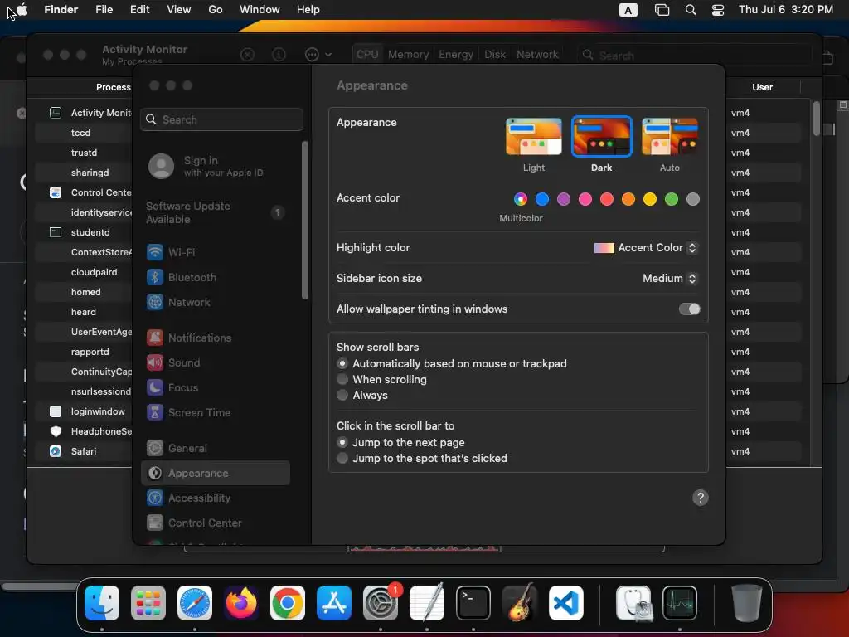Screen dimensions: 849x637
Task: Open Launchpad from the Dock
Action: coord(148,603)
